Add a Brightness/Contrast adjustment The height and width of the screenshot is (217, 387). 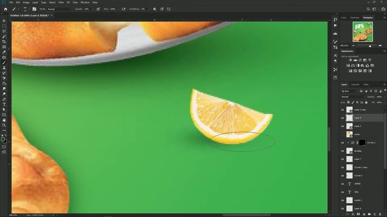(350, 60)
